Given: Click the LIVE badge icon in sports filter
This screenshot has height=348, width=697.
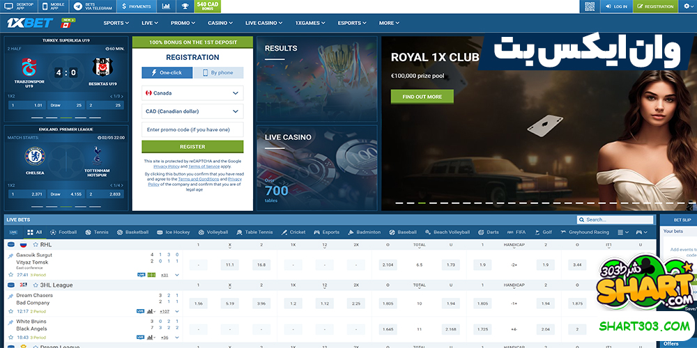Looking at the screenshot, I should point(13,232).
